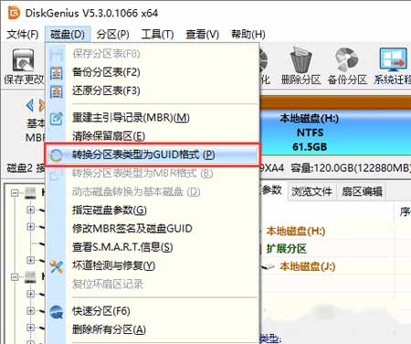
Task: Select 扩展分区 row in partition list
Action: coord(286,249)
